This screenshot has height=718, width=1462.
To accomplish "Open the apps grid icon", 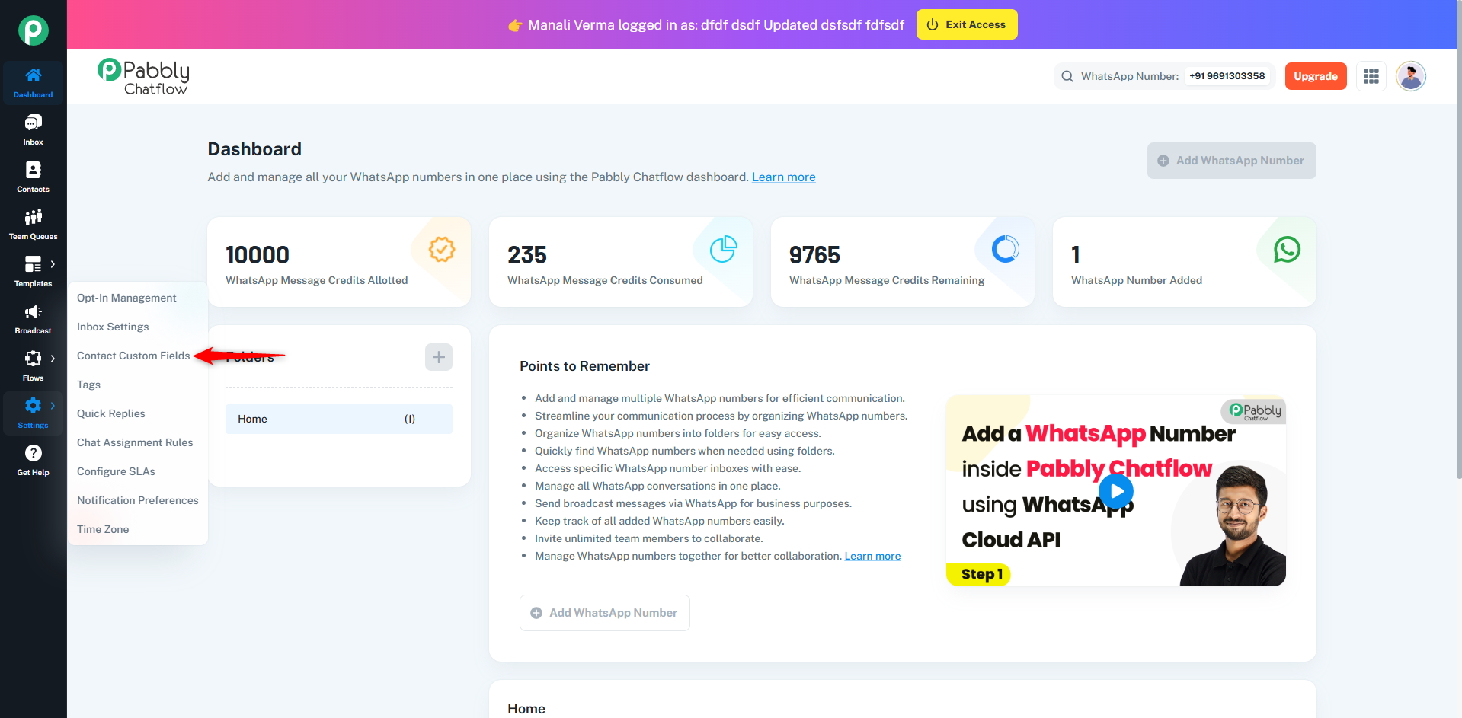I will click(1371, 76).
